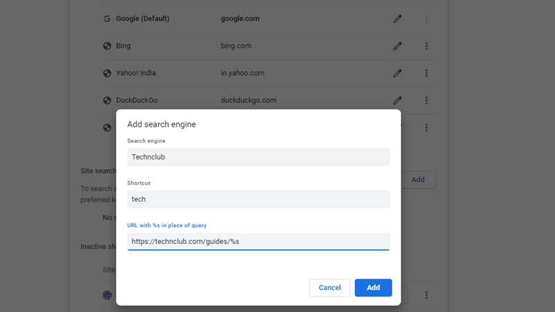Image resolution: width=555 pixels, height=312 pixels.
Task: Open more actions menu for Google
Action: pyautogui.click(x=426, y=19)
